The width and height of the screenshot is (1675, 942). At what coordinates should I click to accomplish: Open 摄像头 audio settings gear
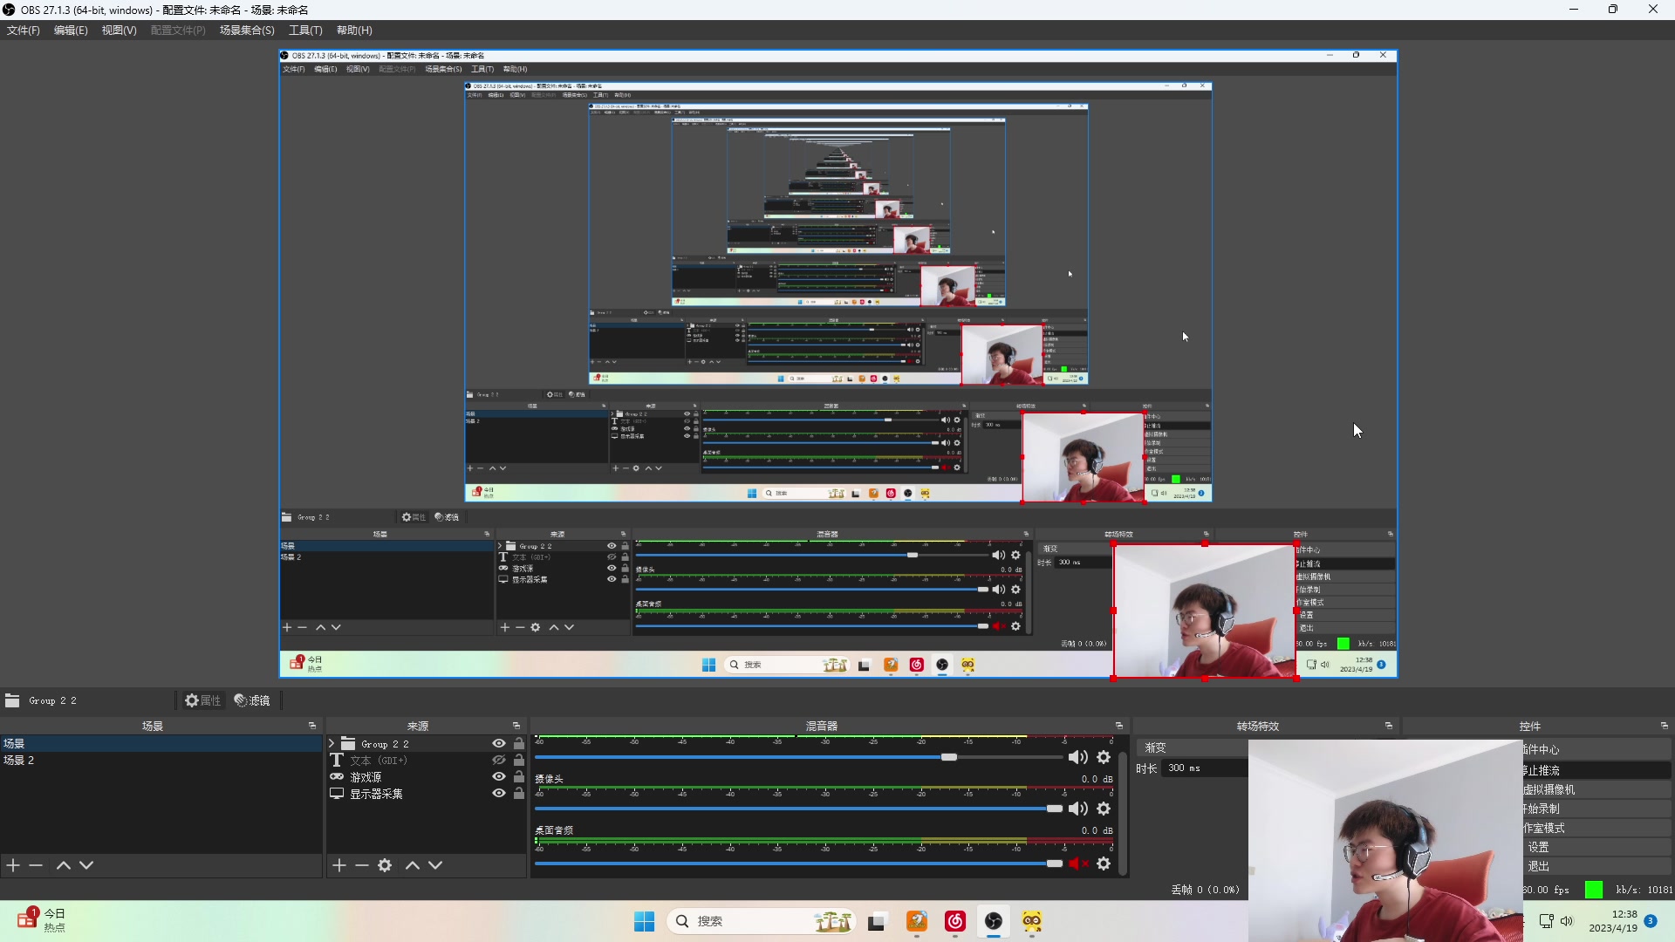click(x=1104, y=809)
